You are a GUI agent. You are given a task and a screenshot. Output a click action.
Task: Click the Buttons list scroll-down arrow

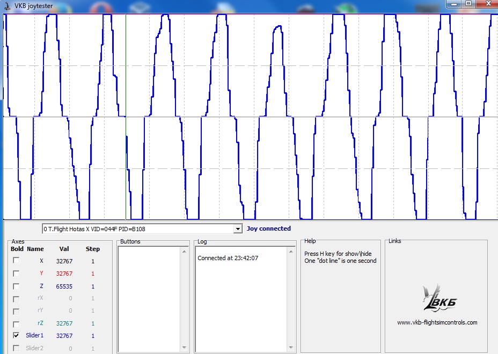point(185,348)
